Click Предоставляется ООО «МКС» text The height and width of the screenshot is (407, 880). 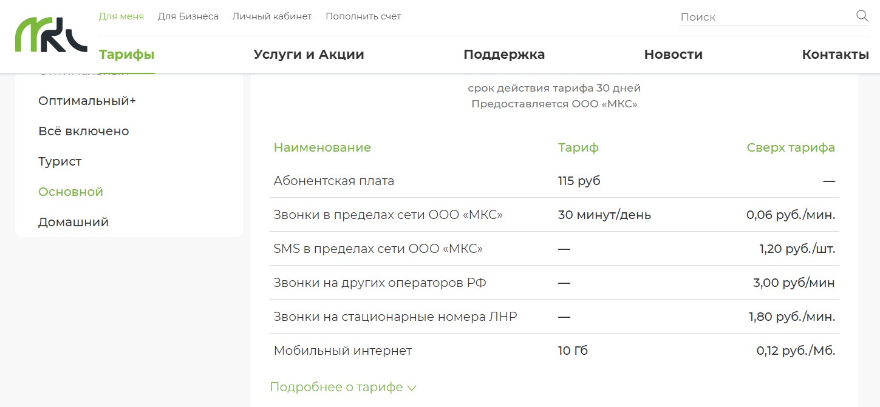[x=554, y=104]
